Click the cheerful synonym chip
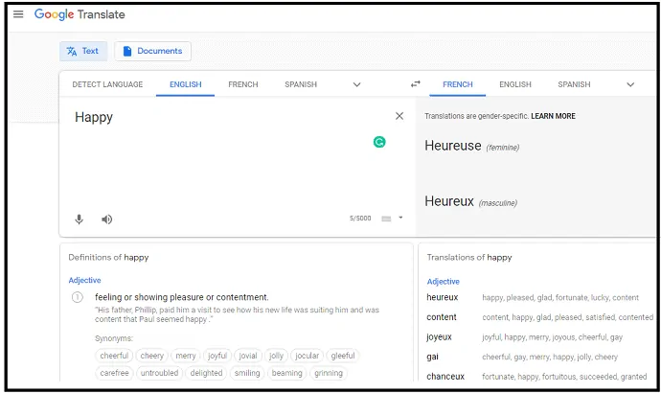This screenshot has height=393, width=661. coord(114,356)
